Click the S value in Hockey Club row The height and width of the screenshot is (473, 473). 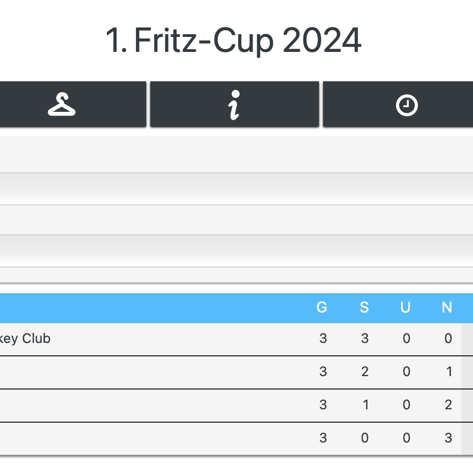(x=364, y=339)
